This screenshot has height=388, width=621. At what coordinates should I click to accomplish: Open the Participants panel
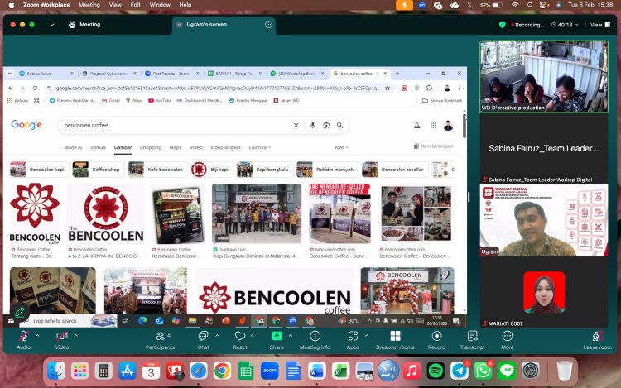coord(160,340)
